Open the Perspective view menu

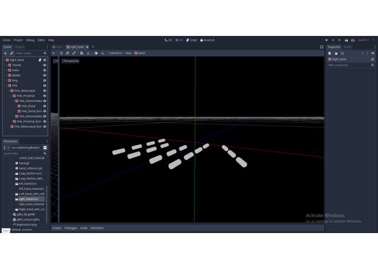coord(70,61)
